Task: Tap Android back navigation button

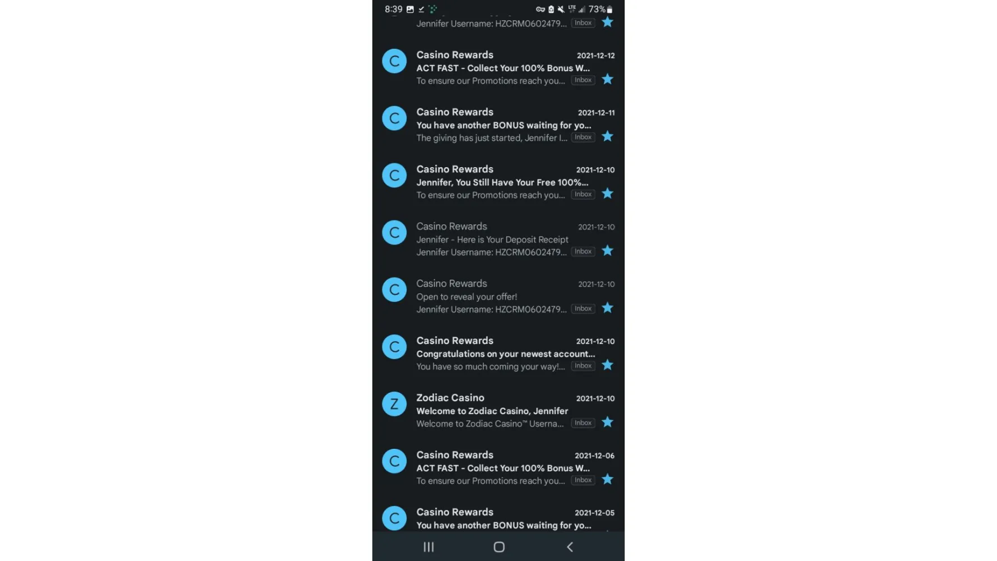Action: [570, 547]
